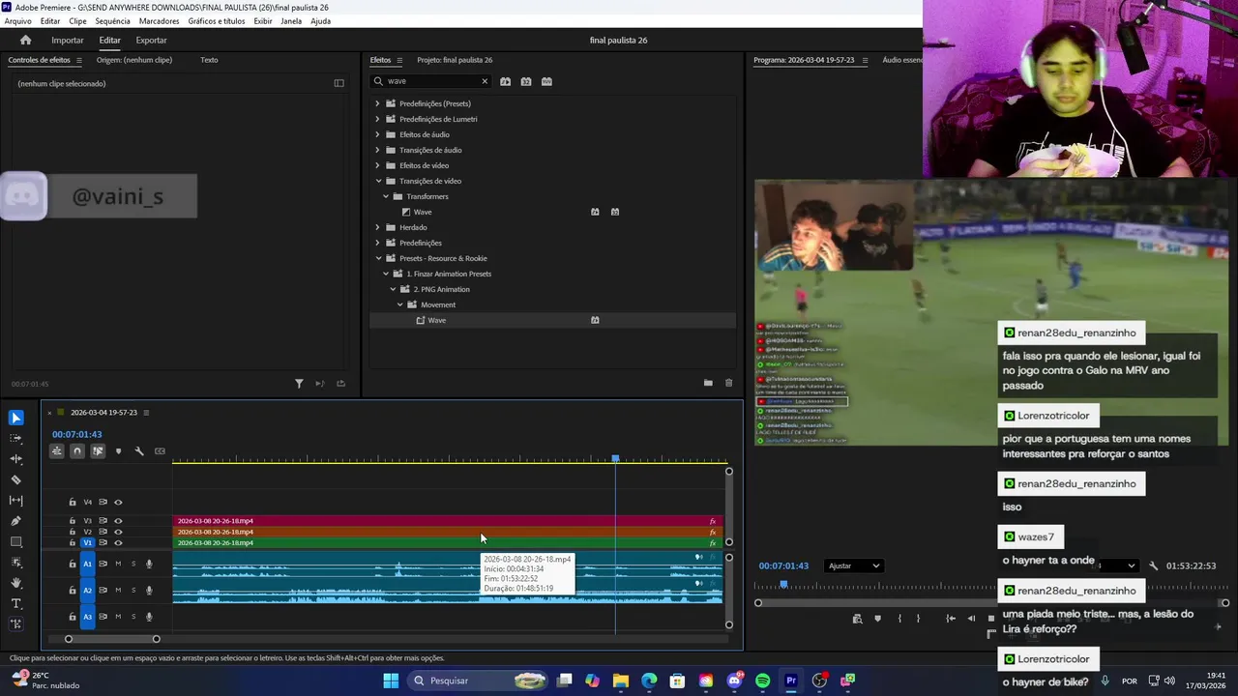This screenshot has height=696, width=1238.
Task: Select the Razor tool
Action: pyautogui.click(x=15, y=479)
